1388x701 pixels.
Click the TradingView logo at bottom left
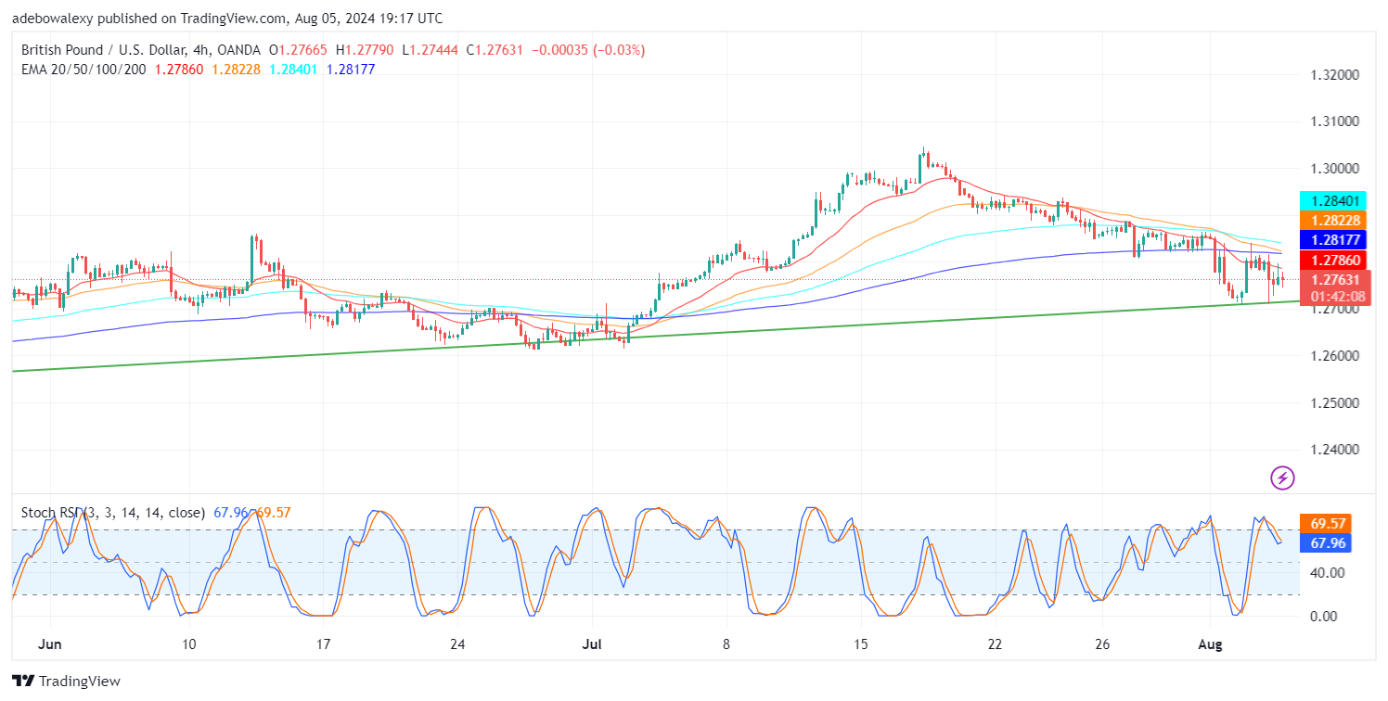click(67, 682)
